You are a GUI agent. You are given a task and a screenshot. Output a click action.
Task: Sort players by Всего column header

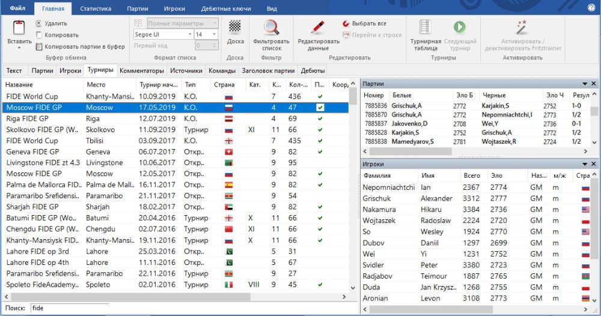[474, 175]
